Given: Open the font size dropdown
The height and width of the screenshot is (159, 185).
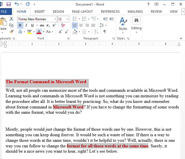Looking at the screenshot, I should pyautogui.click(x=67, y=19).
